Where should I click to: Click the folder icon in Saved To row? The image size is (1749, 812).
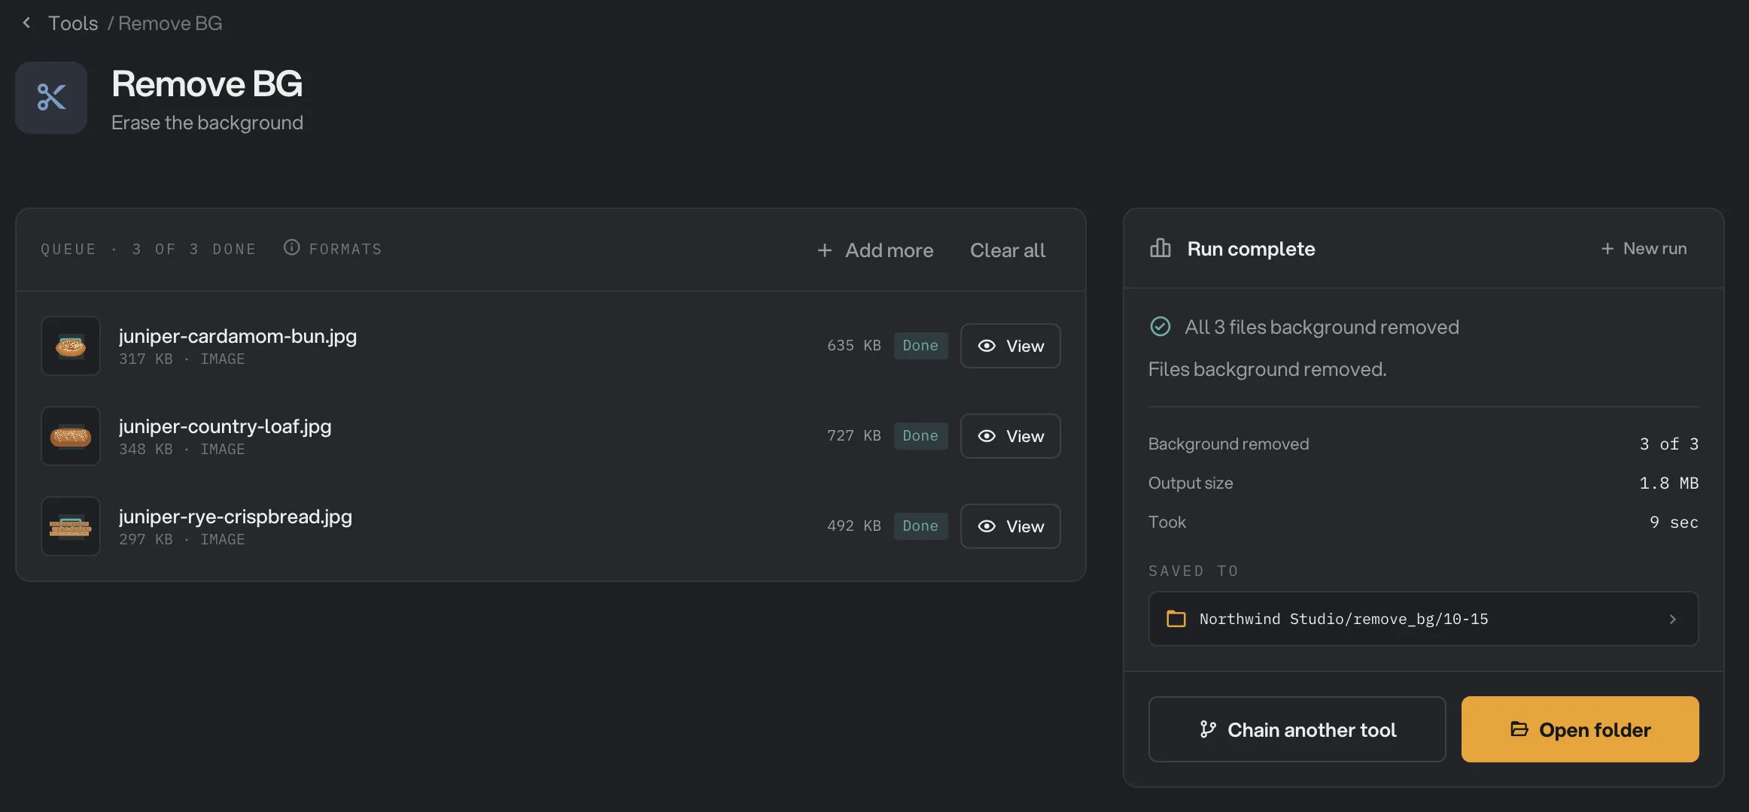[1176, 619]
